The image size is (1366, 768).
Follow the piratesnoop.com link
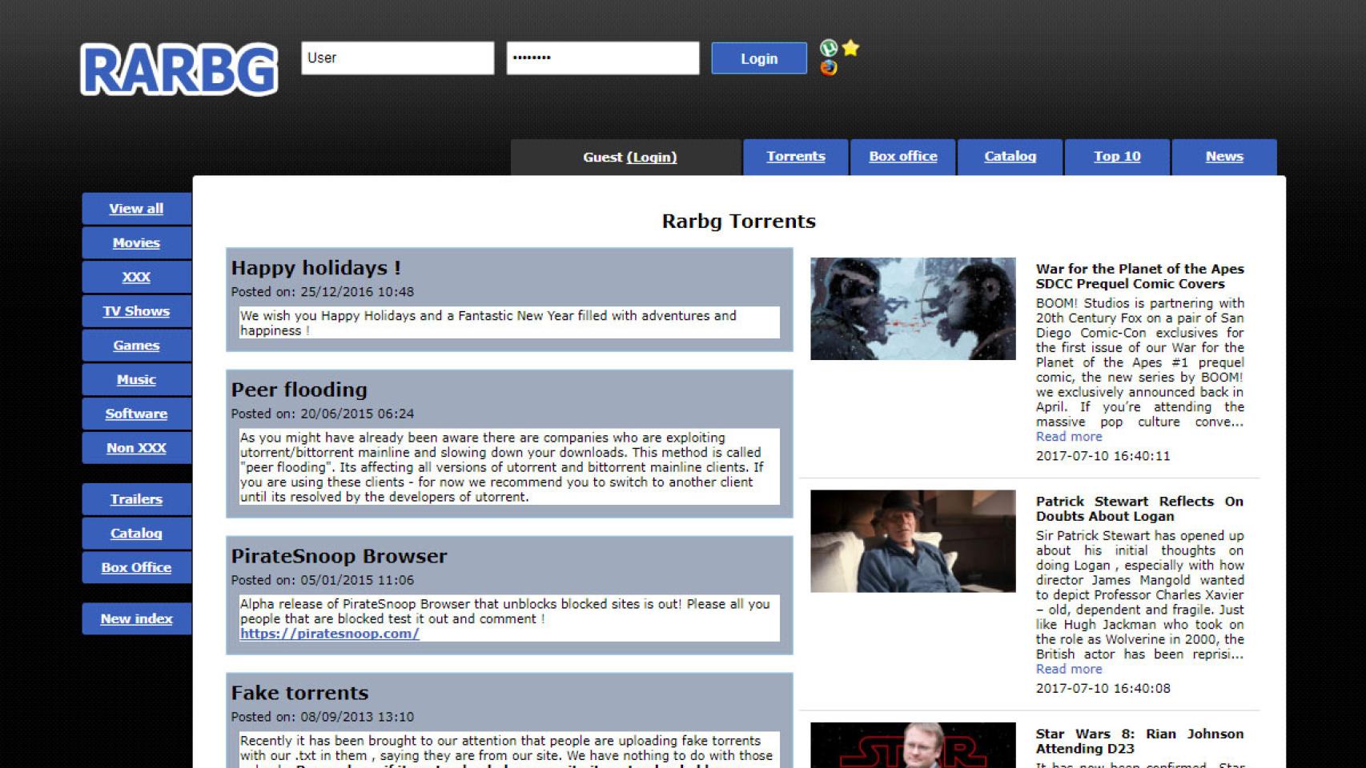point(329,634)
